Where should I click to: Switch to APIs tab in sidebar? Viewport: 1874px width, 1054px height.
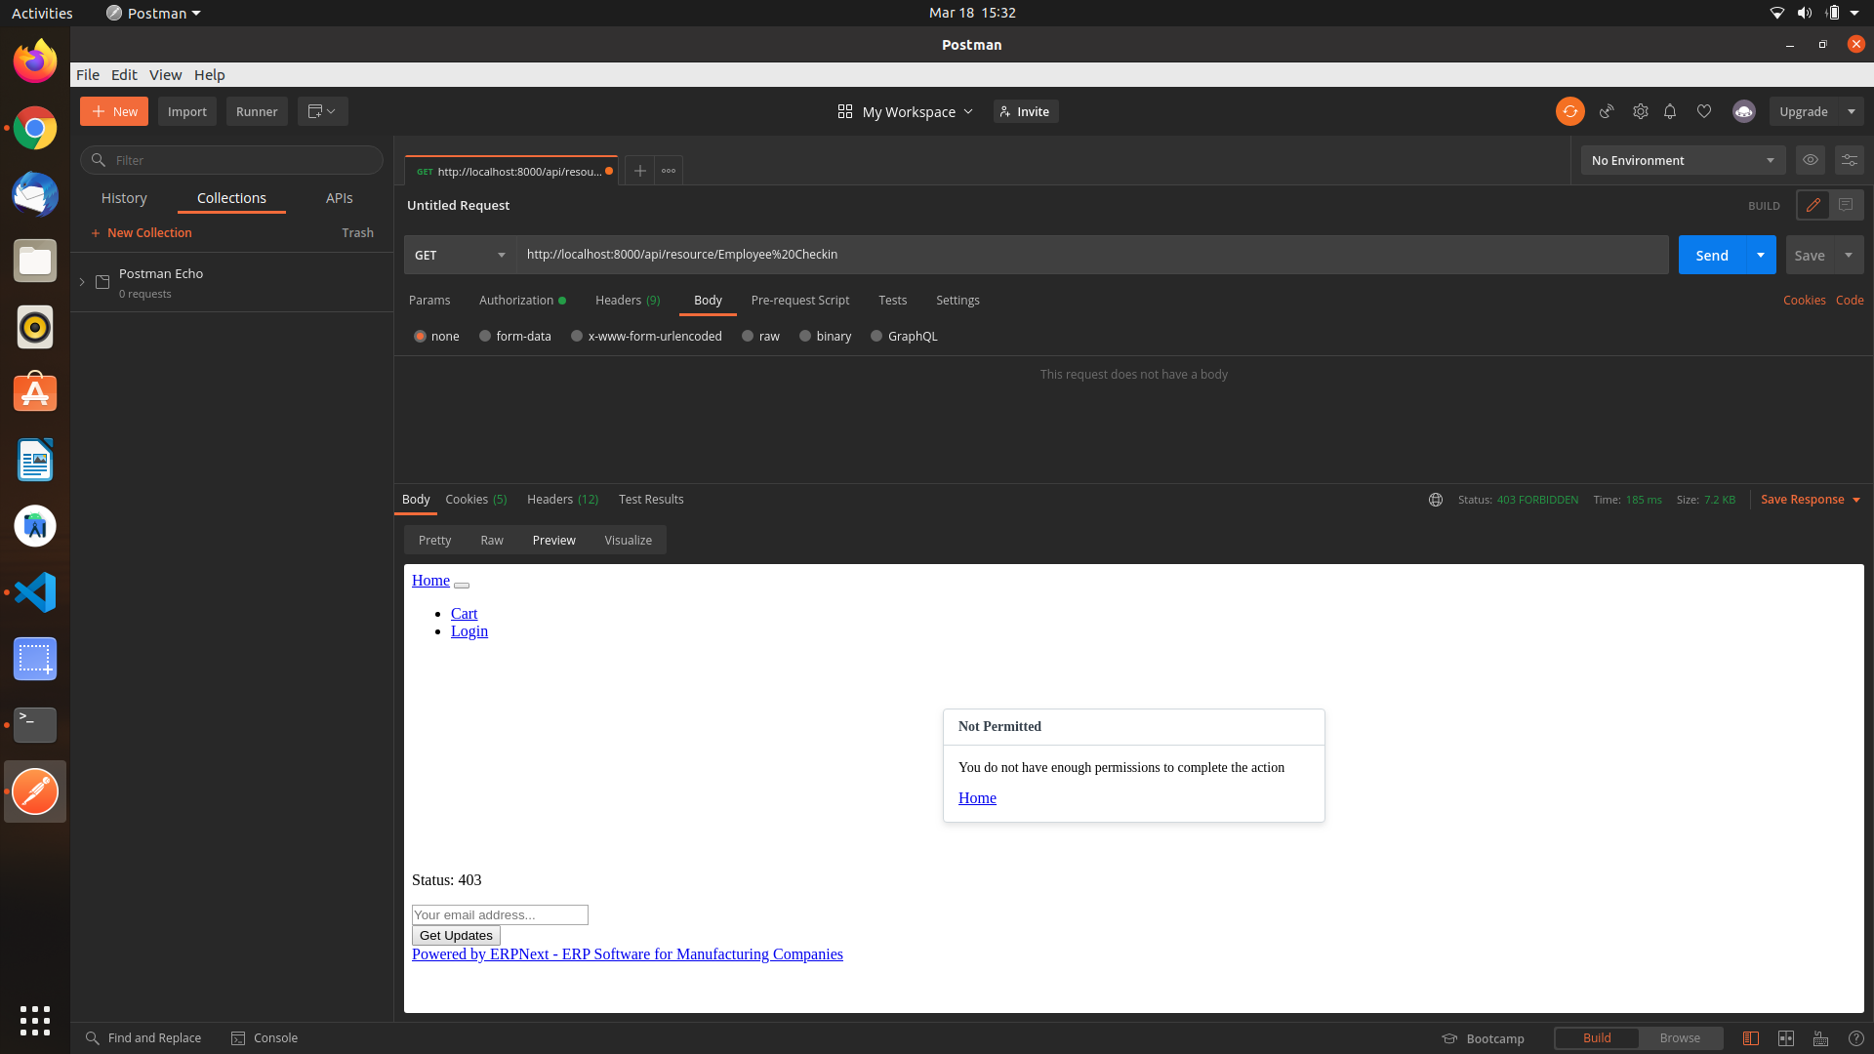tap(340, 198)
